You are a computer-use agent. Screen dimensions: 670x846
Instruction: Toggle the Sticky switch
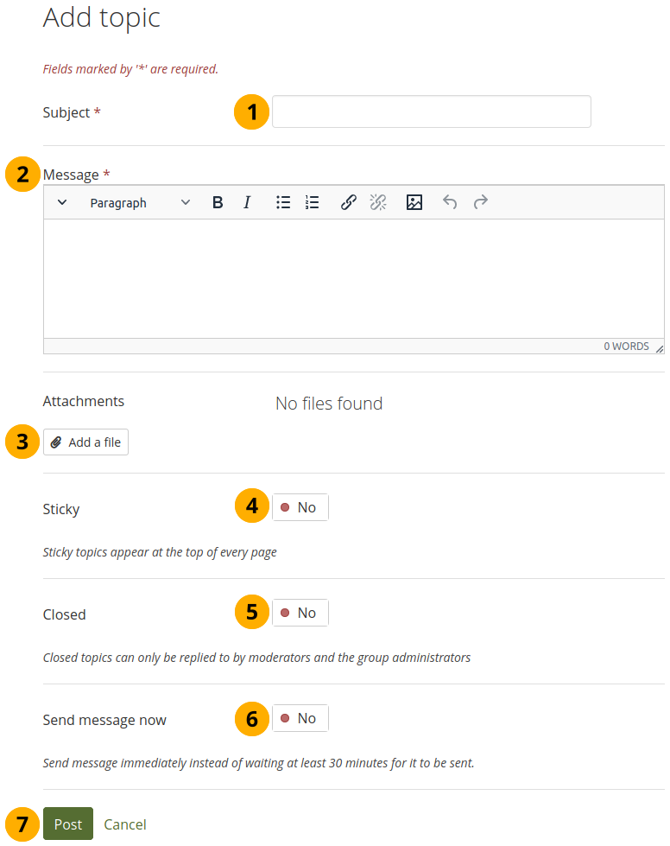[x=300, y=508]
